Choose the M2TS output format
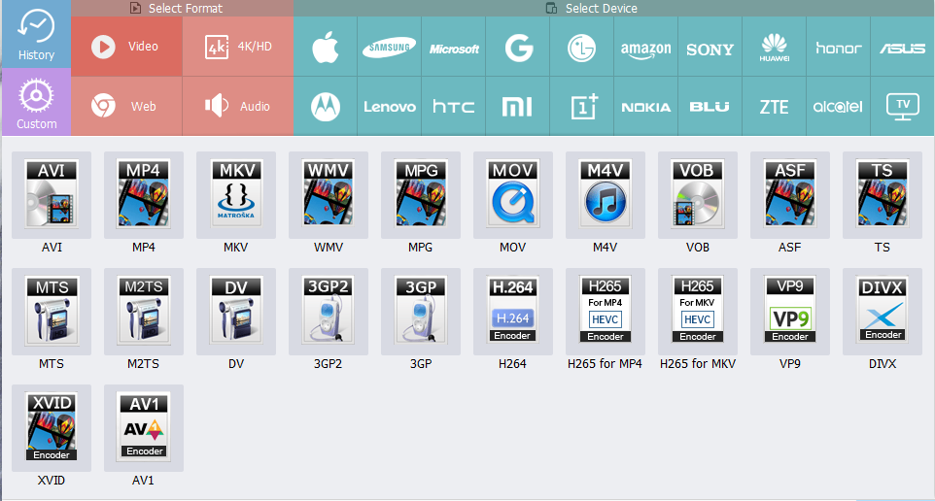This screenshot has height=501, width=935. coord(144,312)
